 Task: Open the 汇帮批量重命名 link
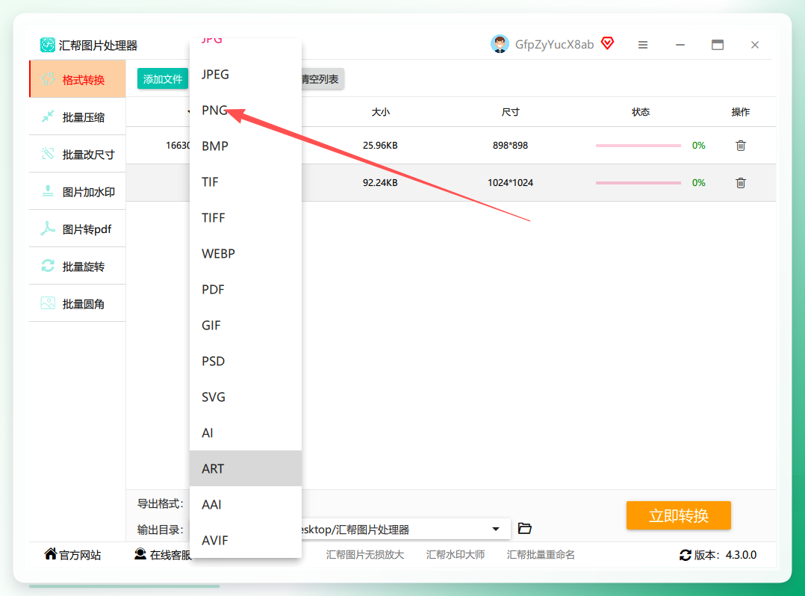[541, 555]
